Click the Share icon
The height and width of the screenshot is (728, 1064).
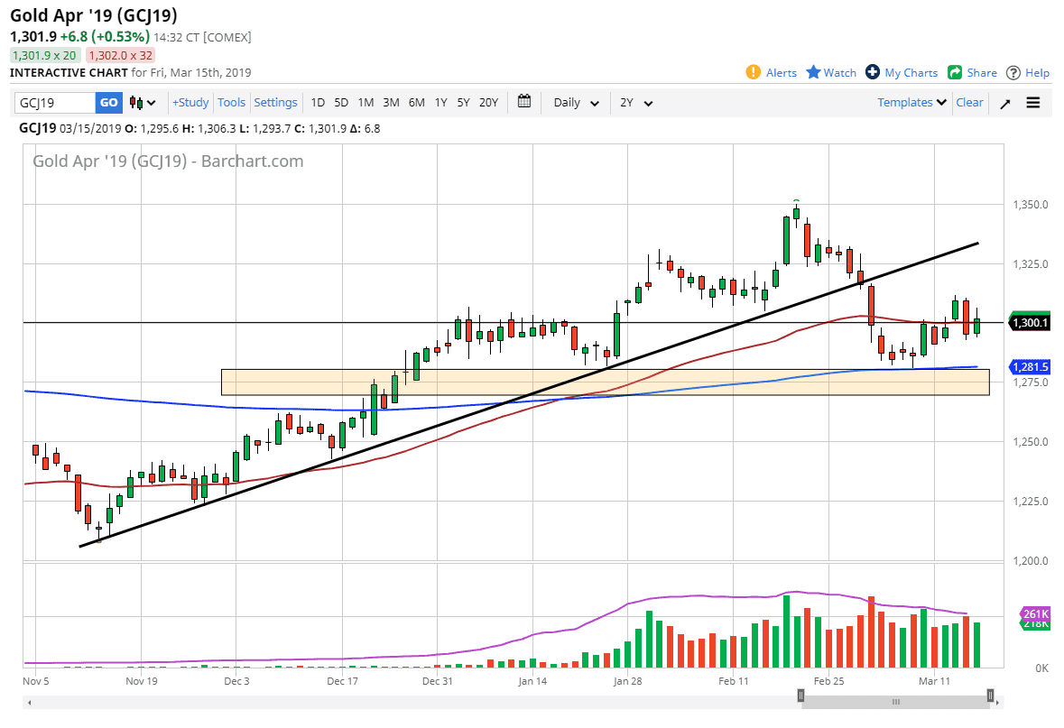click(x=954, y=72)
